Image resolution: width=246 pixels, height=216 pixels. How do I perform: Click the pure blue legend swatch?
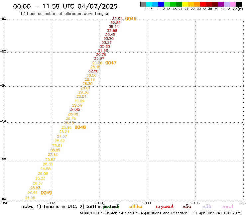point(161,4)
